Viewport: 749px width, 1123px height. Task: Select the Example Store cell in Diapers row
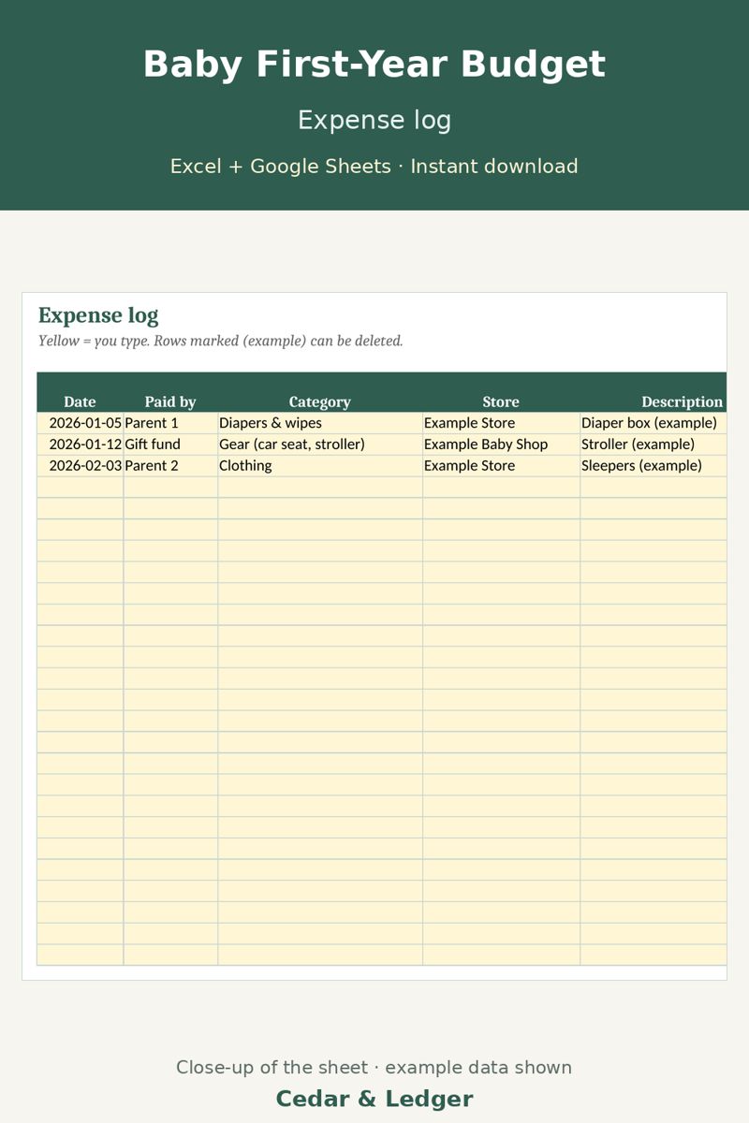pos(501,423)
